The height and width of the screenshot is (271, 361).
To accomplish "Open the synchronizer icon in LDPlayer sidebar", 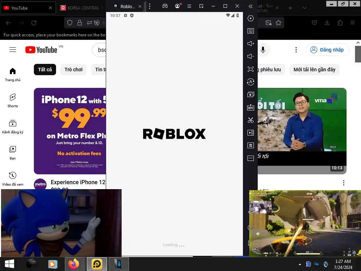I will 251,145.
